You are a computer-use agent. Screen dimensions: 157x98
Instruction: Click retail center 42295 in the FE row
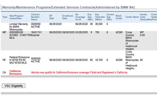[119, 60]
